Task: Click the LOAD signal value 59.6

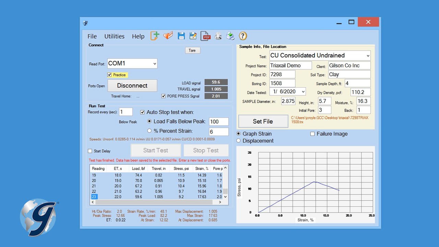Action: pos(216,82)
